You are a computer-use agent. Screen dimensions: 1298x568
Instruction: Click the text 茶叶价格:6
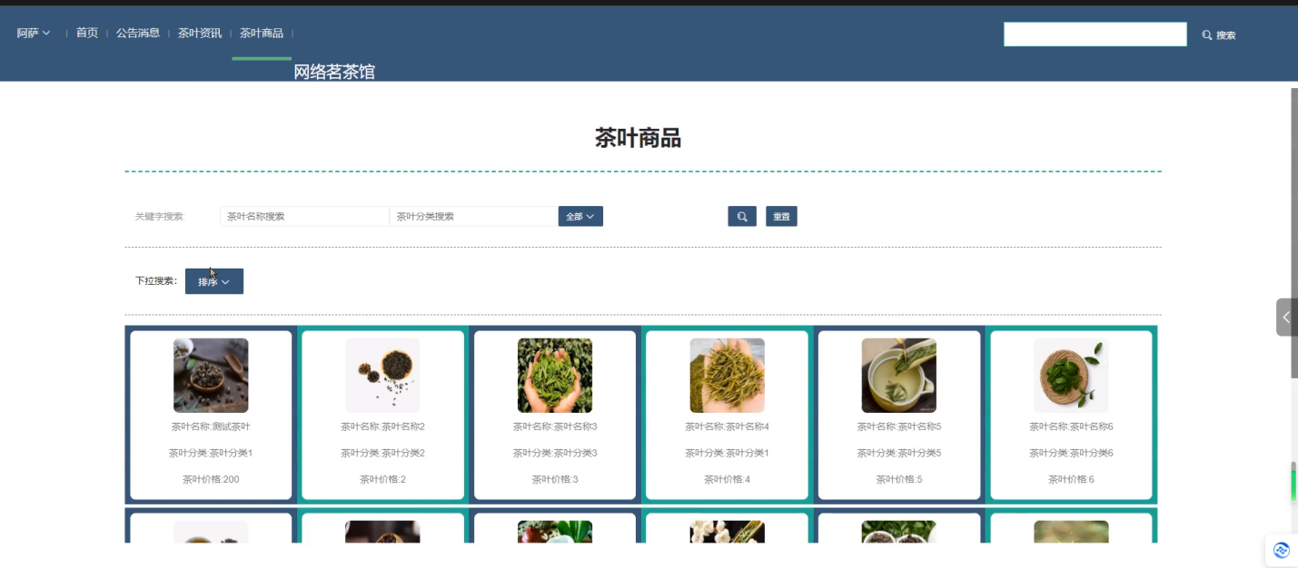(1071, 479)
